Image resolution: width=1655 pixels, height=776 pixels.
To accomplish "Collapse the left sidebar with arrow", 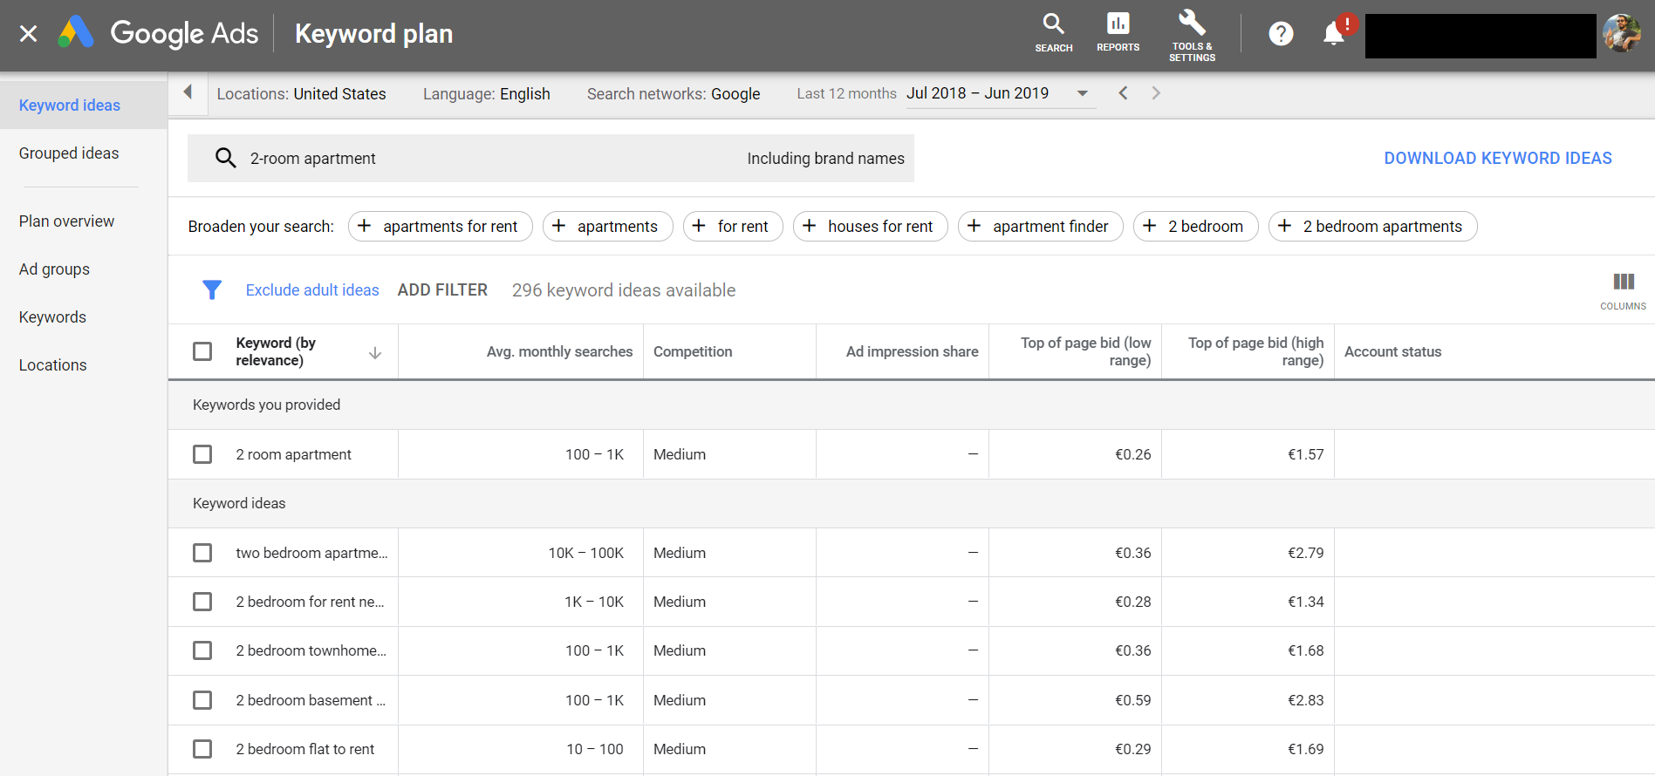I will pyautogui.click(x=188, y=92).
